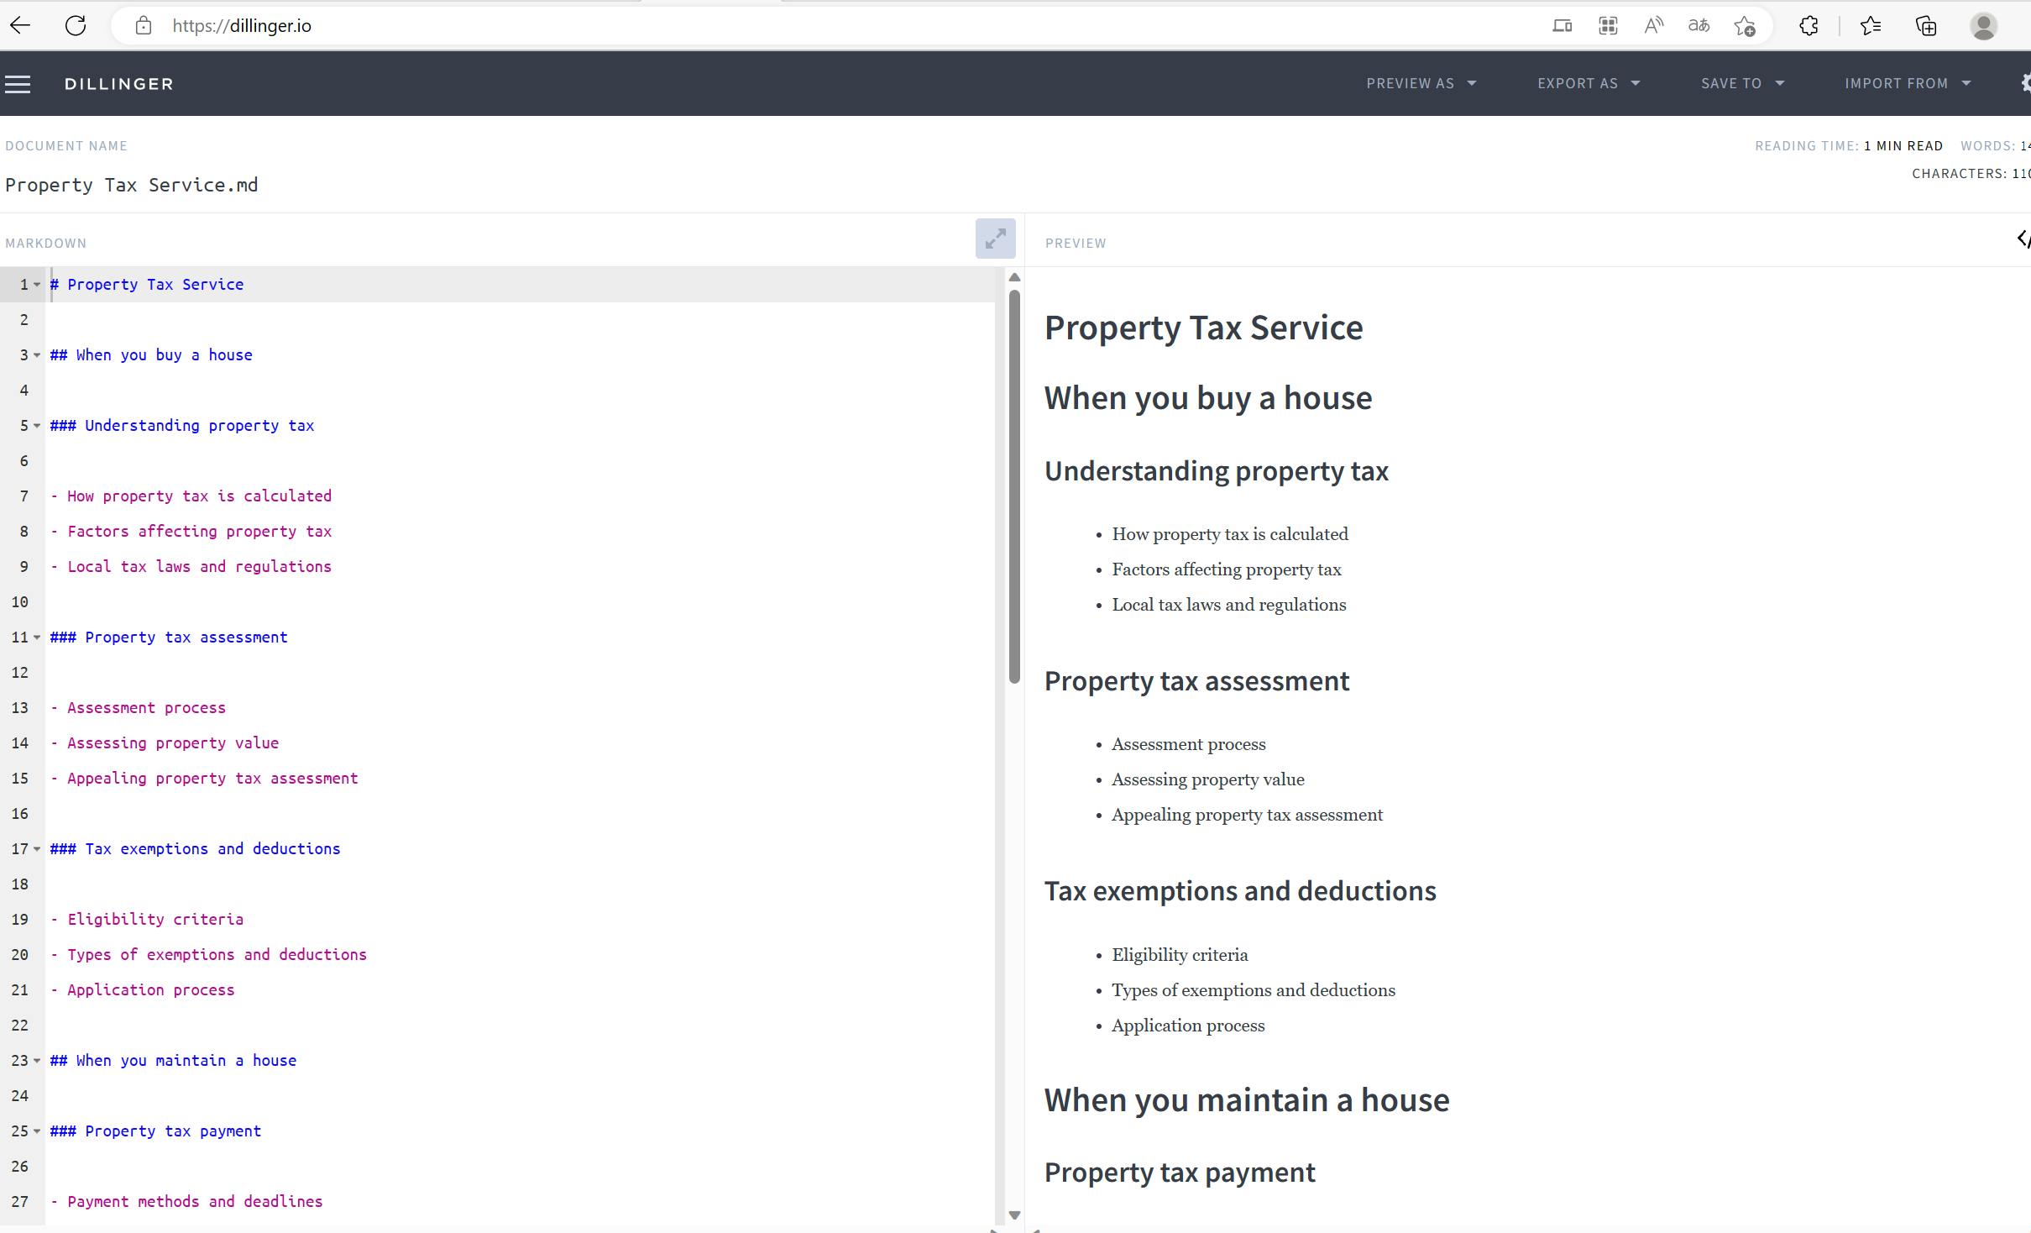This screenshot has height=1233, width=2031.
Task: Collapse the fold on line 1 heading
Action: (37, 285)
